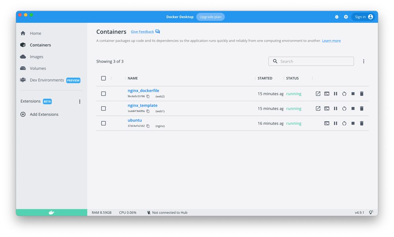Open the Learn more link
Viewport: 394px width, 237px height.
tap(331, 41)
